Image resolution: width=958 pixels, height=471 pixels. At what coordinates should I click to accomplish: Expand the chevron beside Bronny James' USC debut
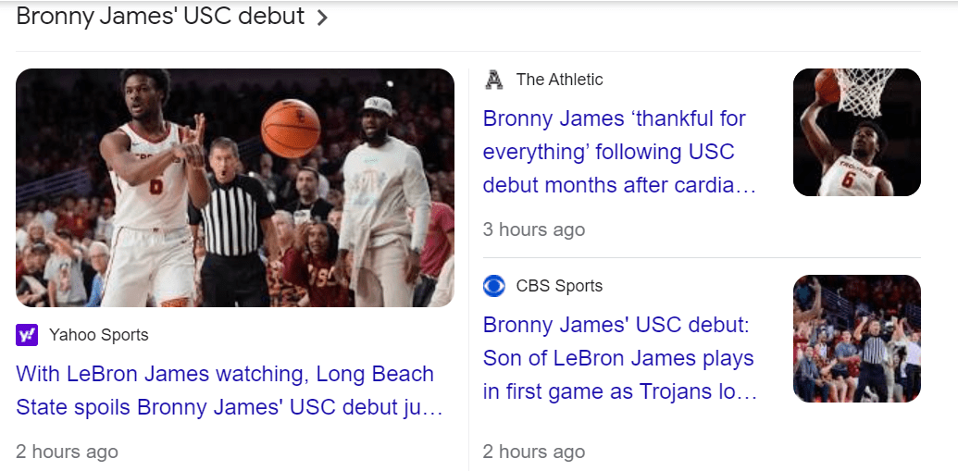click(322, 18)
